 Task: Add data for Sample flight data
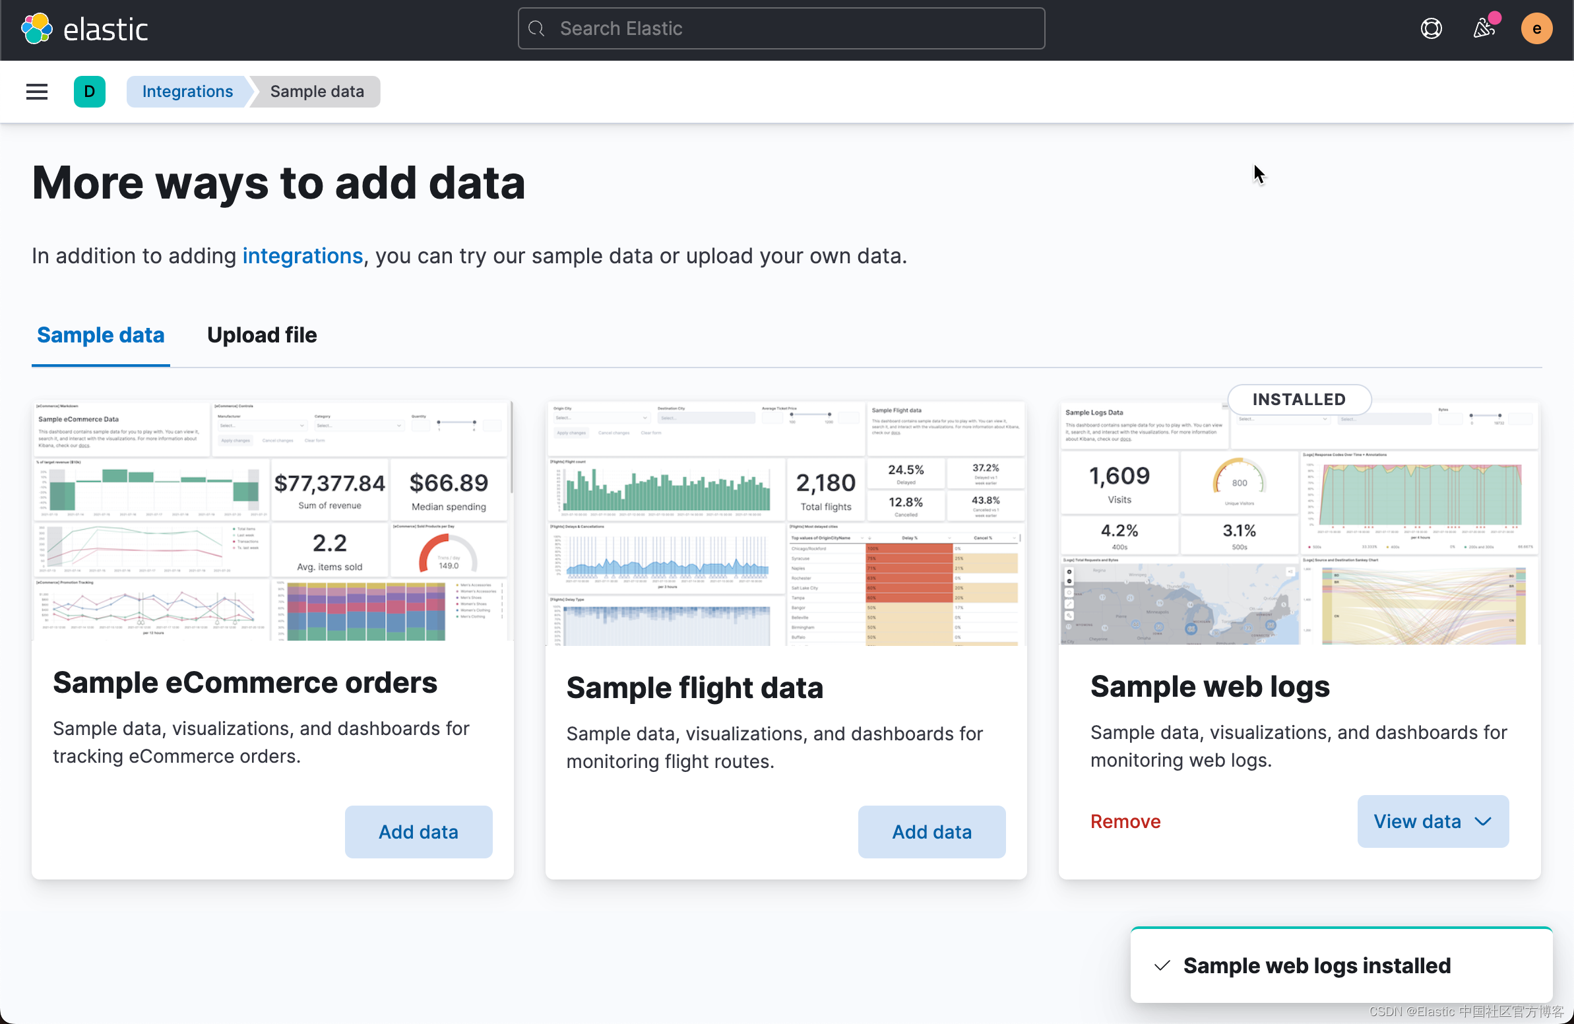[931, 831]
